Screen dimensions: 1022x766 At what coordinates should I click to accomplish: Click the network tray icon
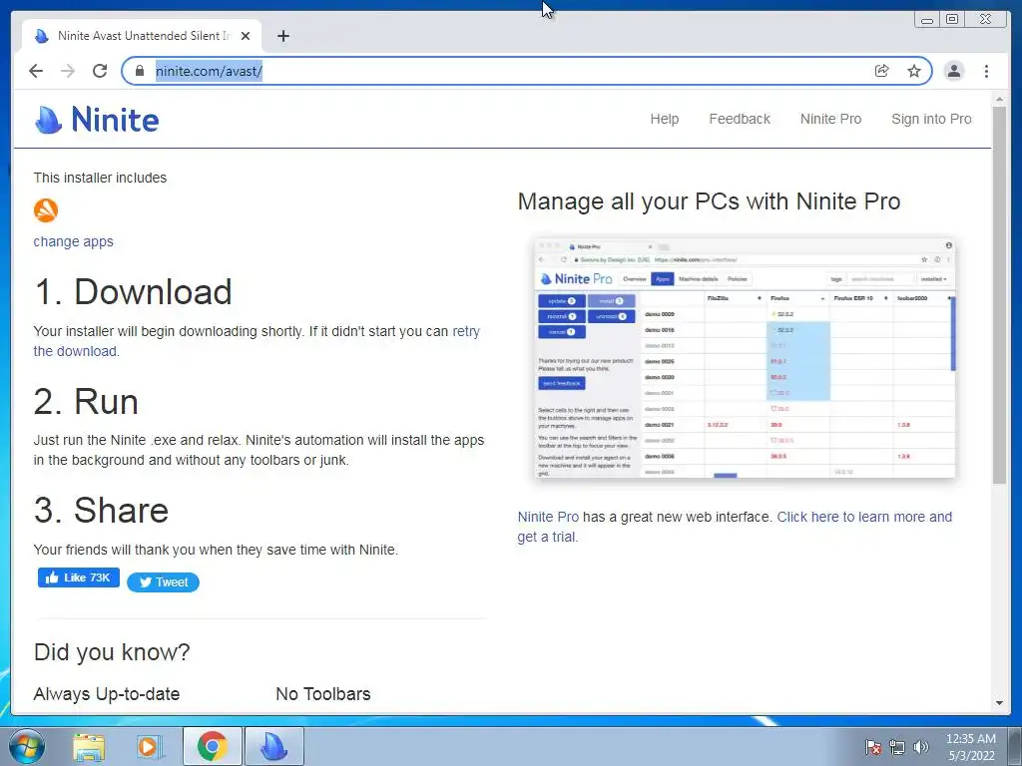coord(897,748)
